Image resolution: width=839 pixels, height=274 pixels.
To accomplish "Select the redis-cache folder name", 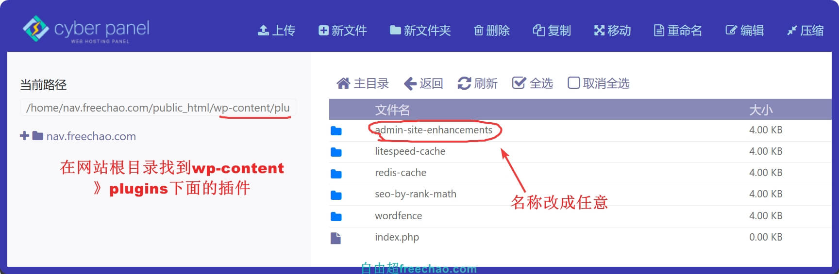I will click(401, 173).
